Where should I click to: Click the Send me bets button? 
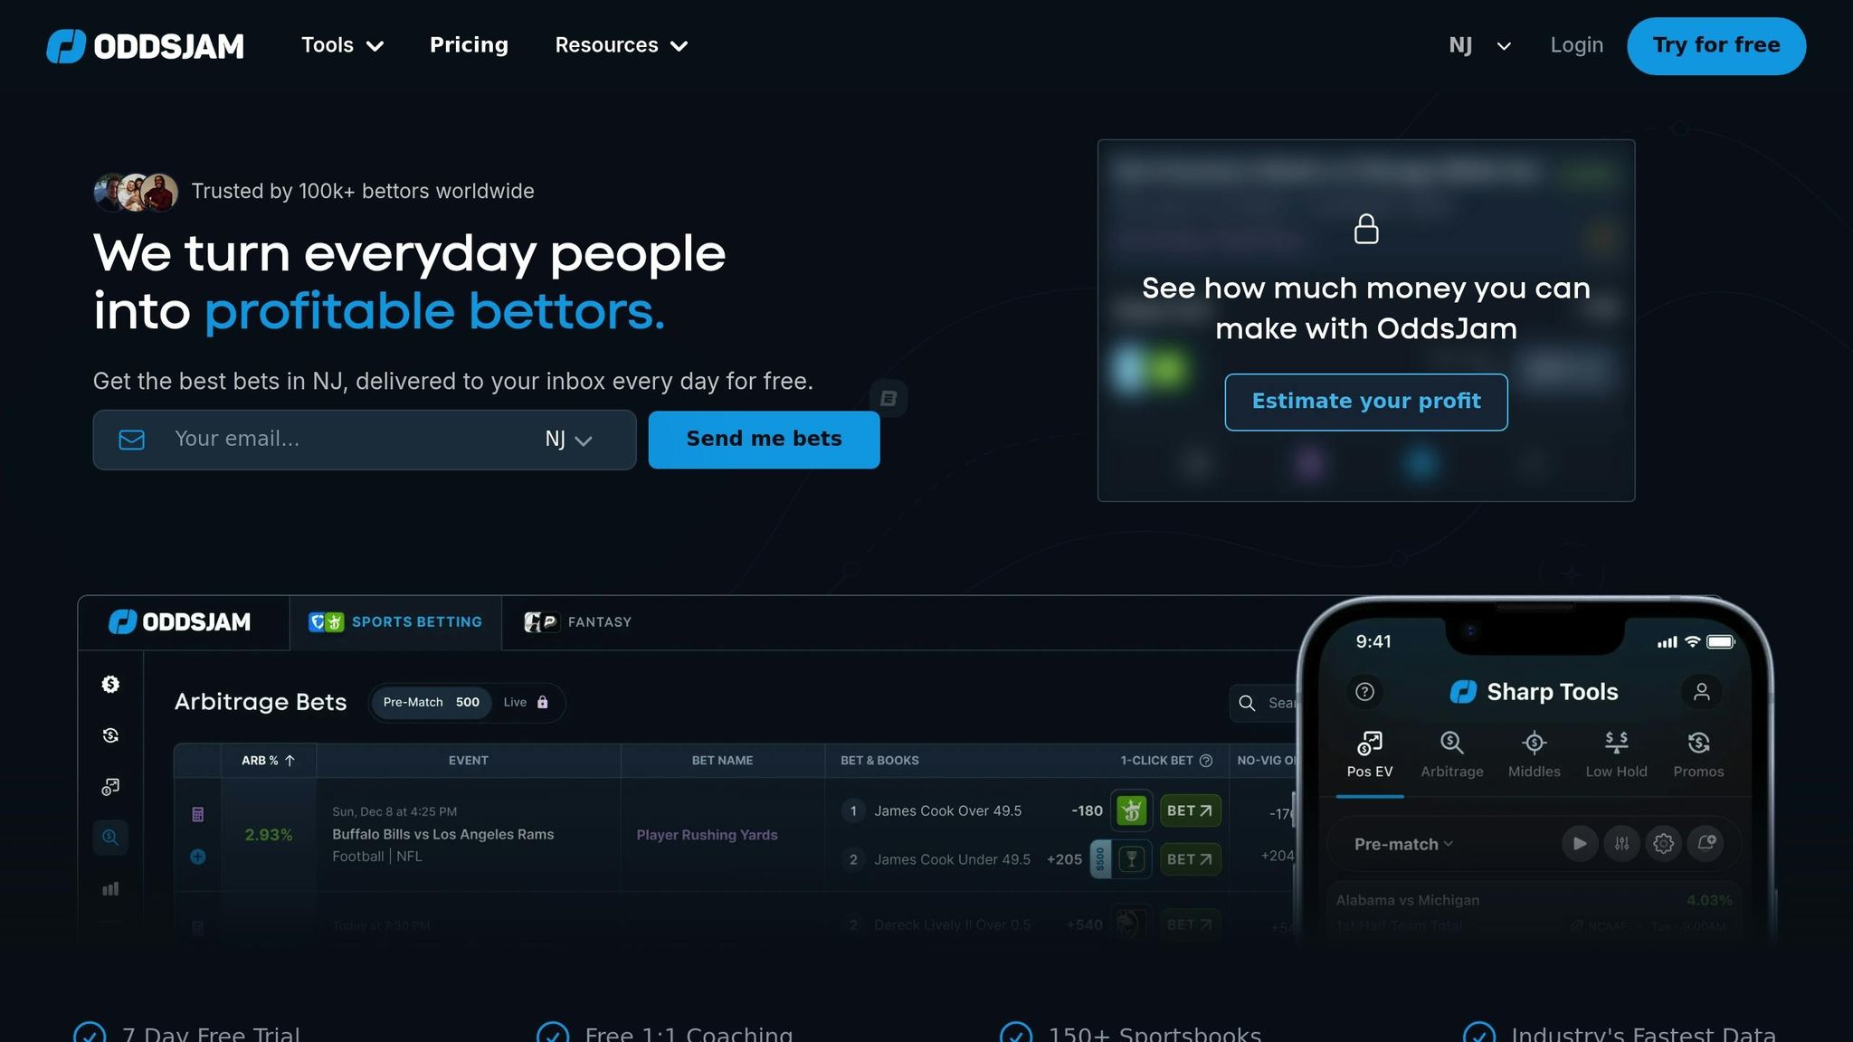(x=764, y=439)
